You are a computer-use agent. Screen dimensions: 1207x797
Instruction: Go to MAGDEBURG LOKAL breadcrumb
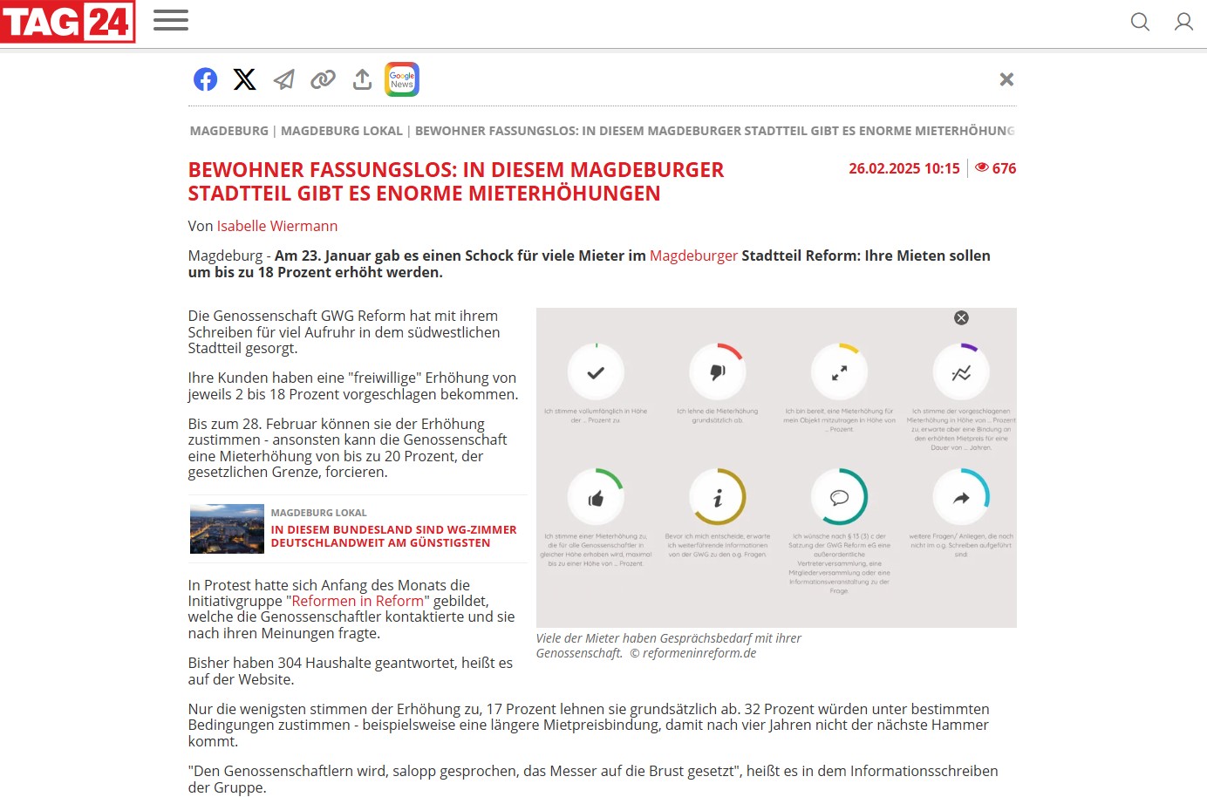point(342,131)
